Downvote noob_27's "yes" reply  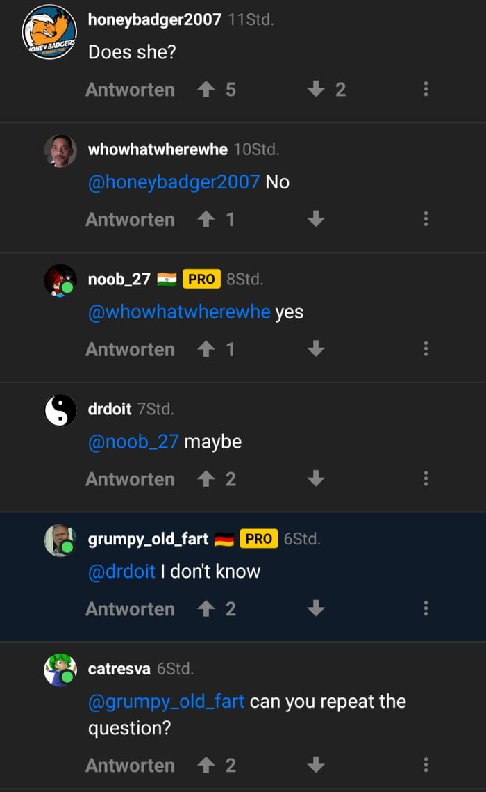(x=316, y=349)
